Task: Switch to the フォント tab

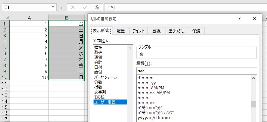Action: click(x=138, y=31)
